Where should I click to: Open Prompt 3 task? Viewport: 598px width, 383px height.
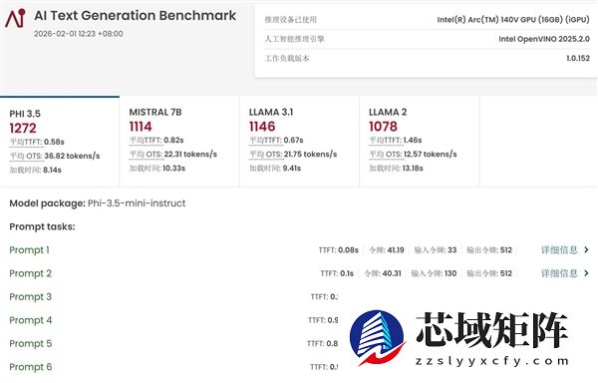(x=30, y=297)
